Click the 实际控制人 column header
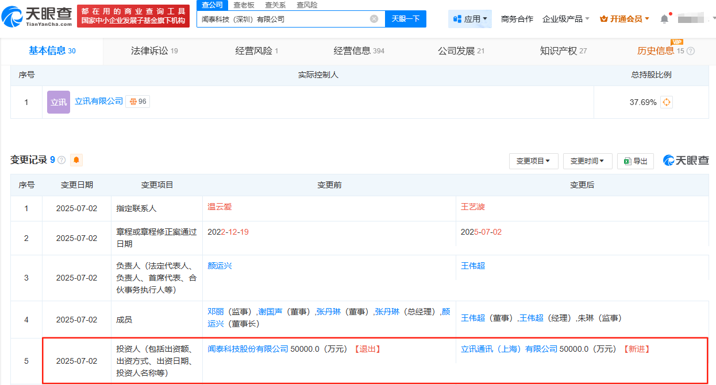716x385 pixels. pos(318,75)
